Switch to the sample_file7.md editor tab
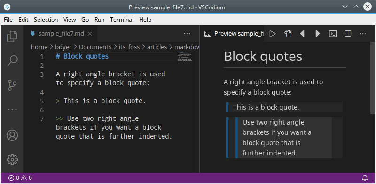Viewport: 376px width, 184px height. 61,34
